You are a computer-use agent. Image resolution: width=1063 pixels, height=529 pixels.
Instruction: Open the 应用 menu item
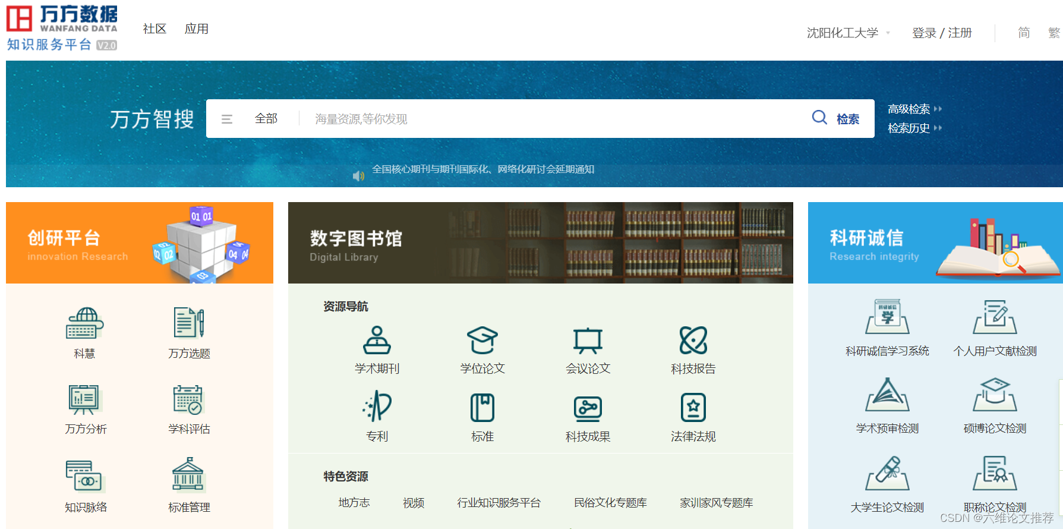point(196,29)
